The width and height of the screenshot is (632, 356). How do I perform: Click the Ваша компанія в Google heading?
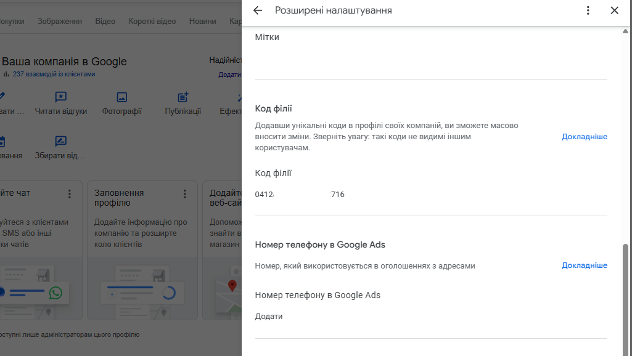click(x=64, y=62)
